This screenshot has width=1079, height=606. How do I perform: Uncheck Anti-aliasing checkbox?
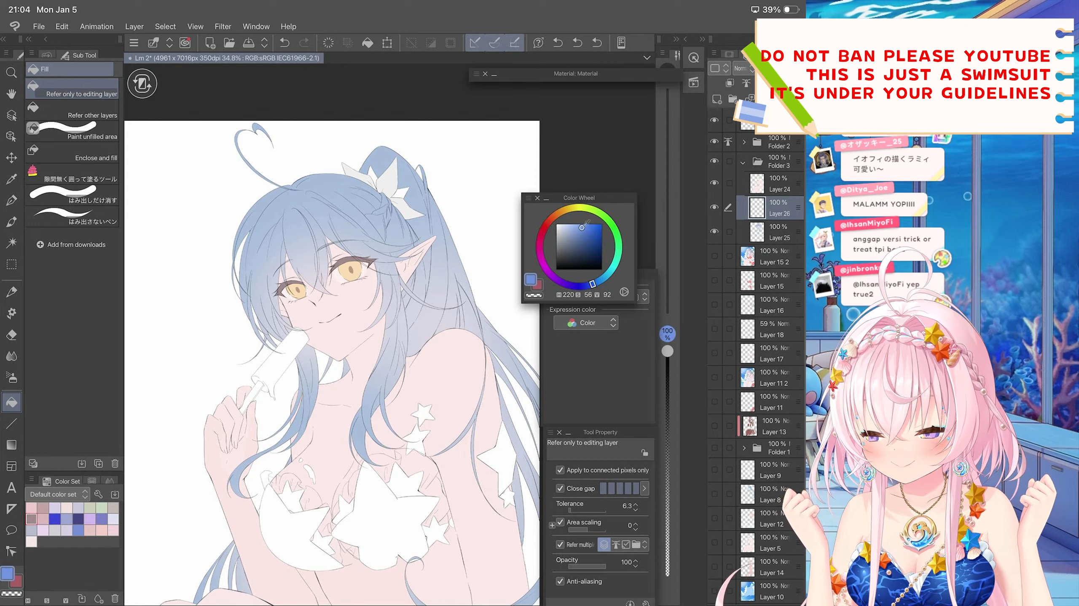point(560,581)
